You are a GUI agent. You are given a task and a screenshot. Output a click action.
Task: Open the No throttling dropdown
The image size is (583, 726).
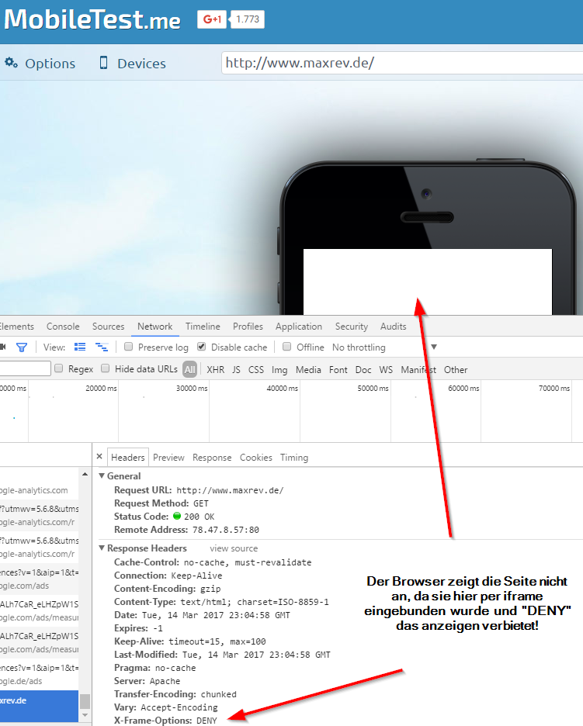click(x=384, y=347)
